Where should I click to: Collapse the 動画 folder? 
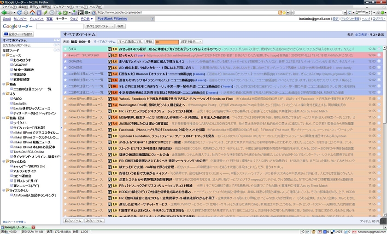[4, 84]
